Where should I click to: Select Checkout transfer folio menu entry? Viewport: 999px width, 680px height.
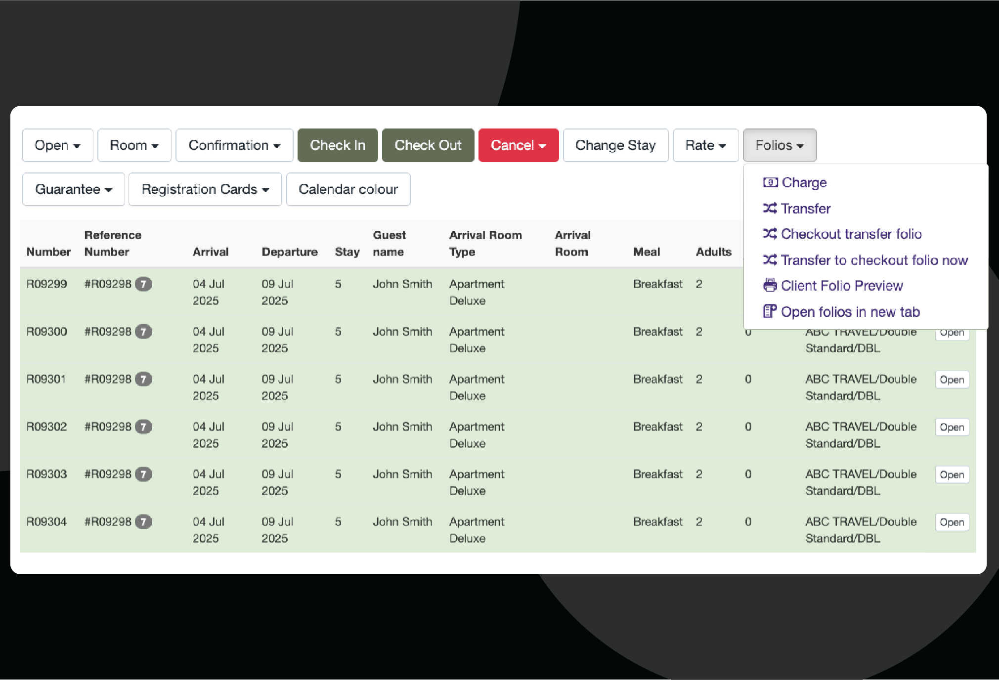click(x=851, y=234)
